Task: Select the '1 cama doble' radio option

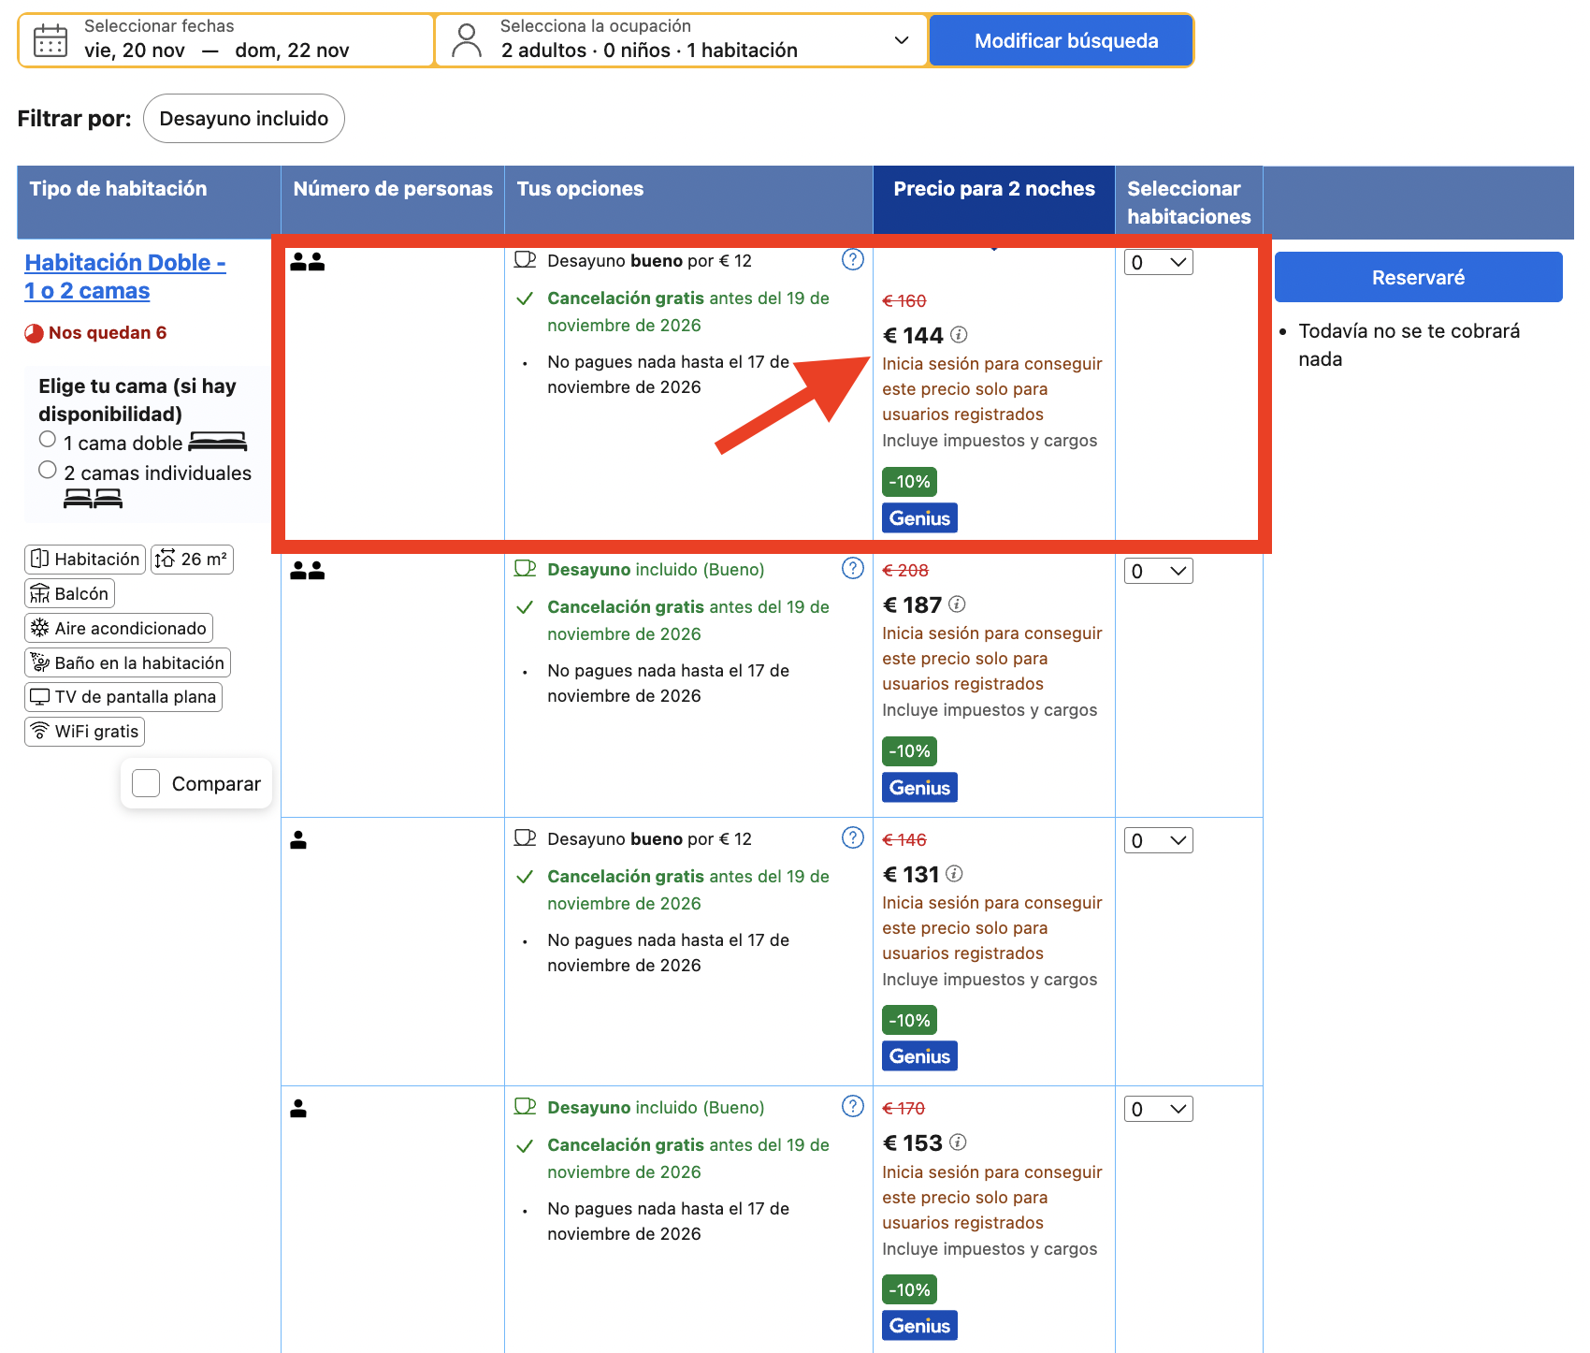Action: click(x=48, y=439)
